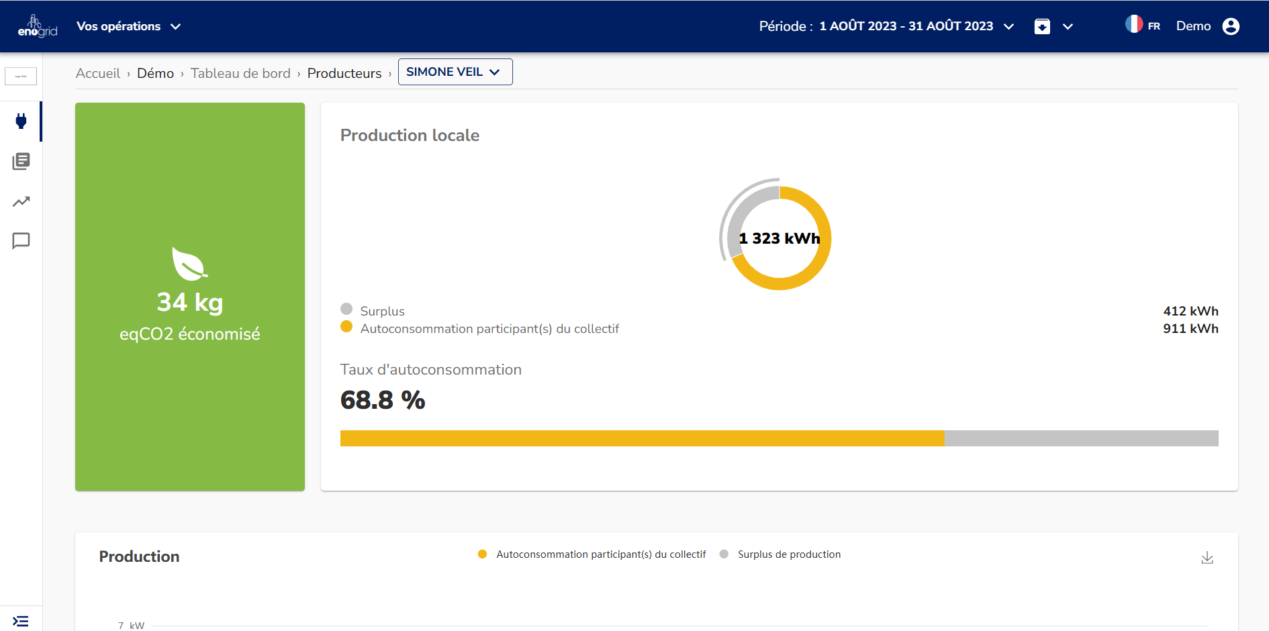
Task: Open the plug energy sidebar icon
Action: pyautogui.click(x=21, y=122)
